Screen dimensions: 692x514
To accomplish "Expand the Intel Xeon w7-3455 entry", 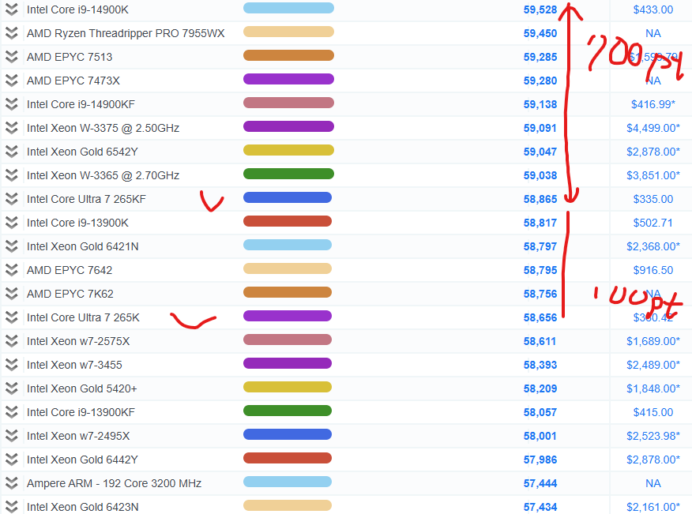I will pyautogui.click(x=12, y=365).
